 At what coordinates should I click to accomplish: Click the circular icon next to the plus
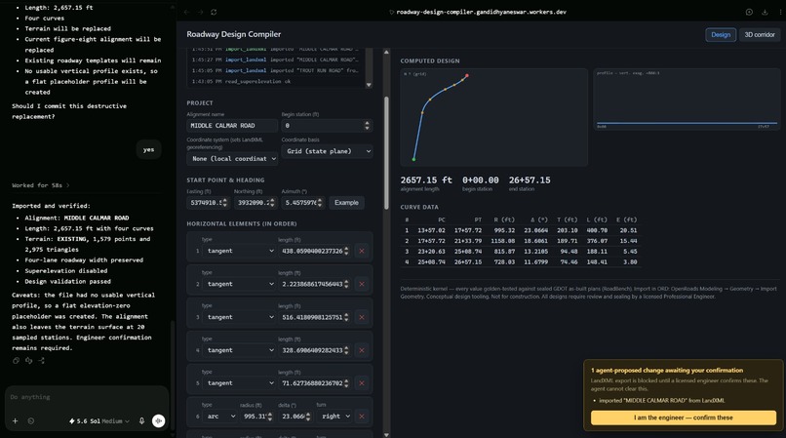pos(31,421)
